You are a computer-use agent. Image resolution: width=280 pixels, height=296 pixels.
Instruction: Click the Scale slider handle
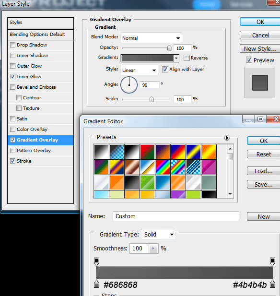tap(152, 99)
